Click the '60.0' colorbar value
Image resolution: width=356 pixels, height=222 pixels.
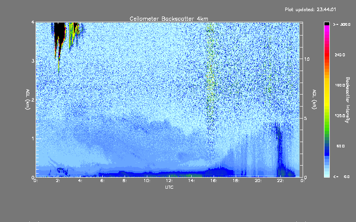pos(340,146)
